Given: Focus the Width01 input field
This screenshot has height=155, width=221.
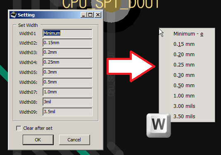Looking at the screenshot, I should (x=67, y=33).
